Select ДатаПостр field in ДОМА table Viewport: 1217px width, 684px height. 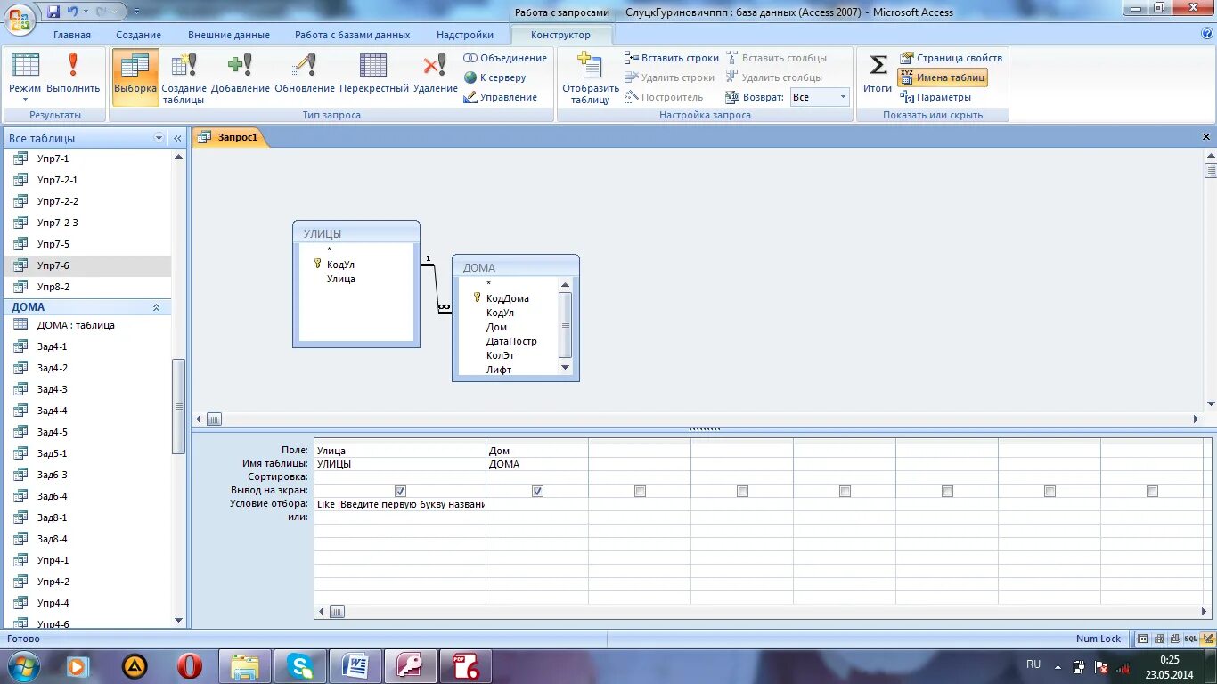click(511, 341)
